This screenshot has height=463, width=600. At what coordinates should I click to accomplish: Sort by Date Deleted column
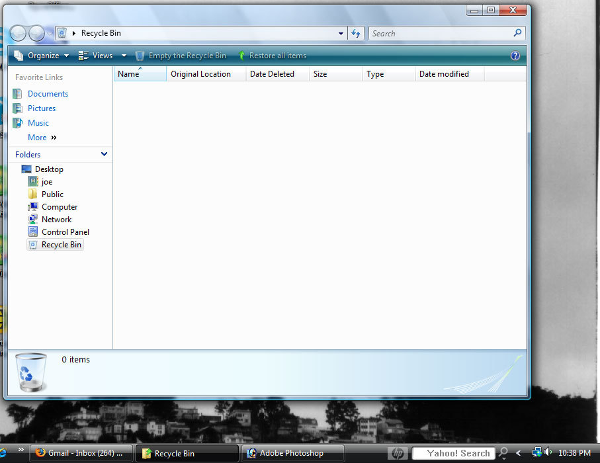277,74
